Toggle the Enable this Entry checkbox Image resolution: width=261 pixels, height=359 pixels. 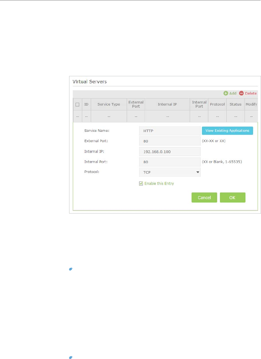pos(141,183)
